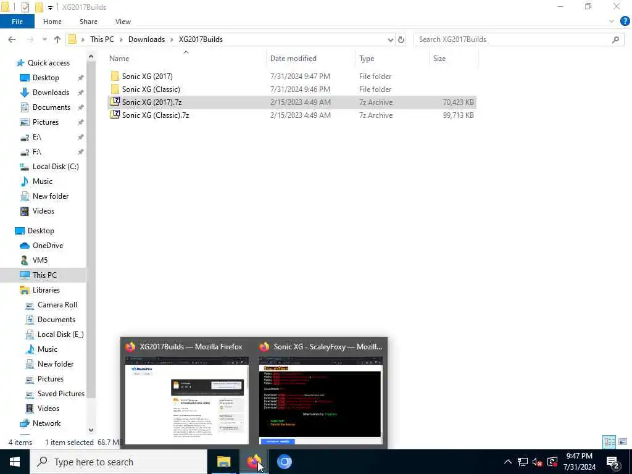Open recent locations dropdown arrow
Screen dimensions: 632x474
click(44, 39)
